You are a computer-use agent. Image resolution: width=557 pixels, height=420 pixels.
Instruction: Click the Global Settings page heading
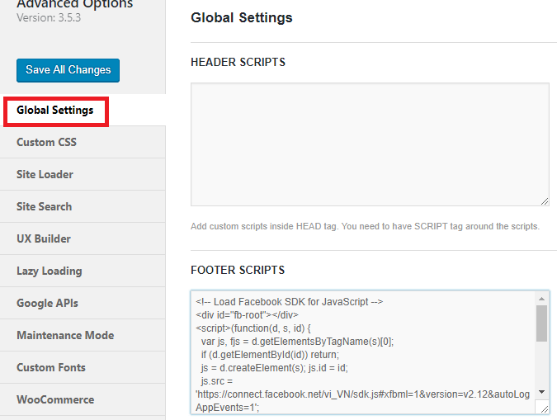[x=242, y=18]
